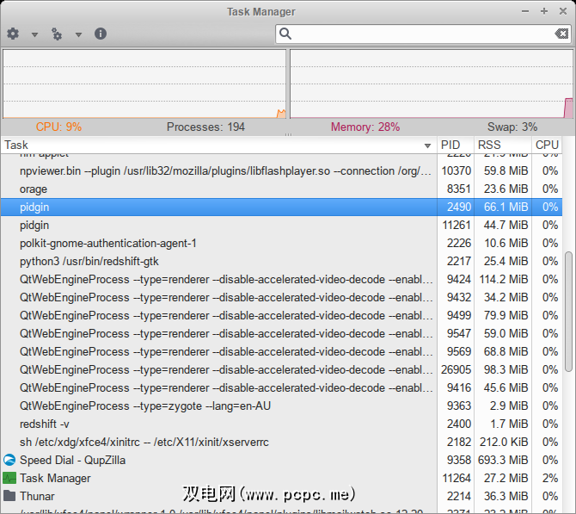
Task: Expand dropdown arrow next to gears icon
Action: pyautogui.click(x=78, y=34)
